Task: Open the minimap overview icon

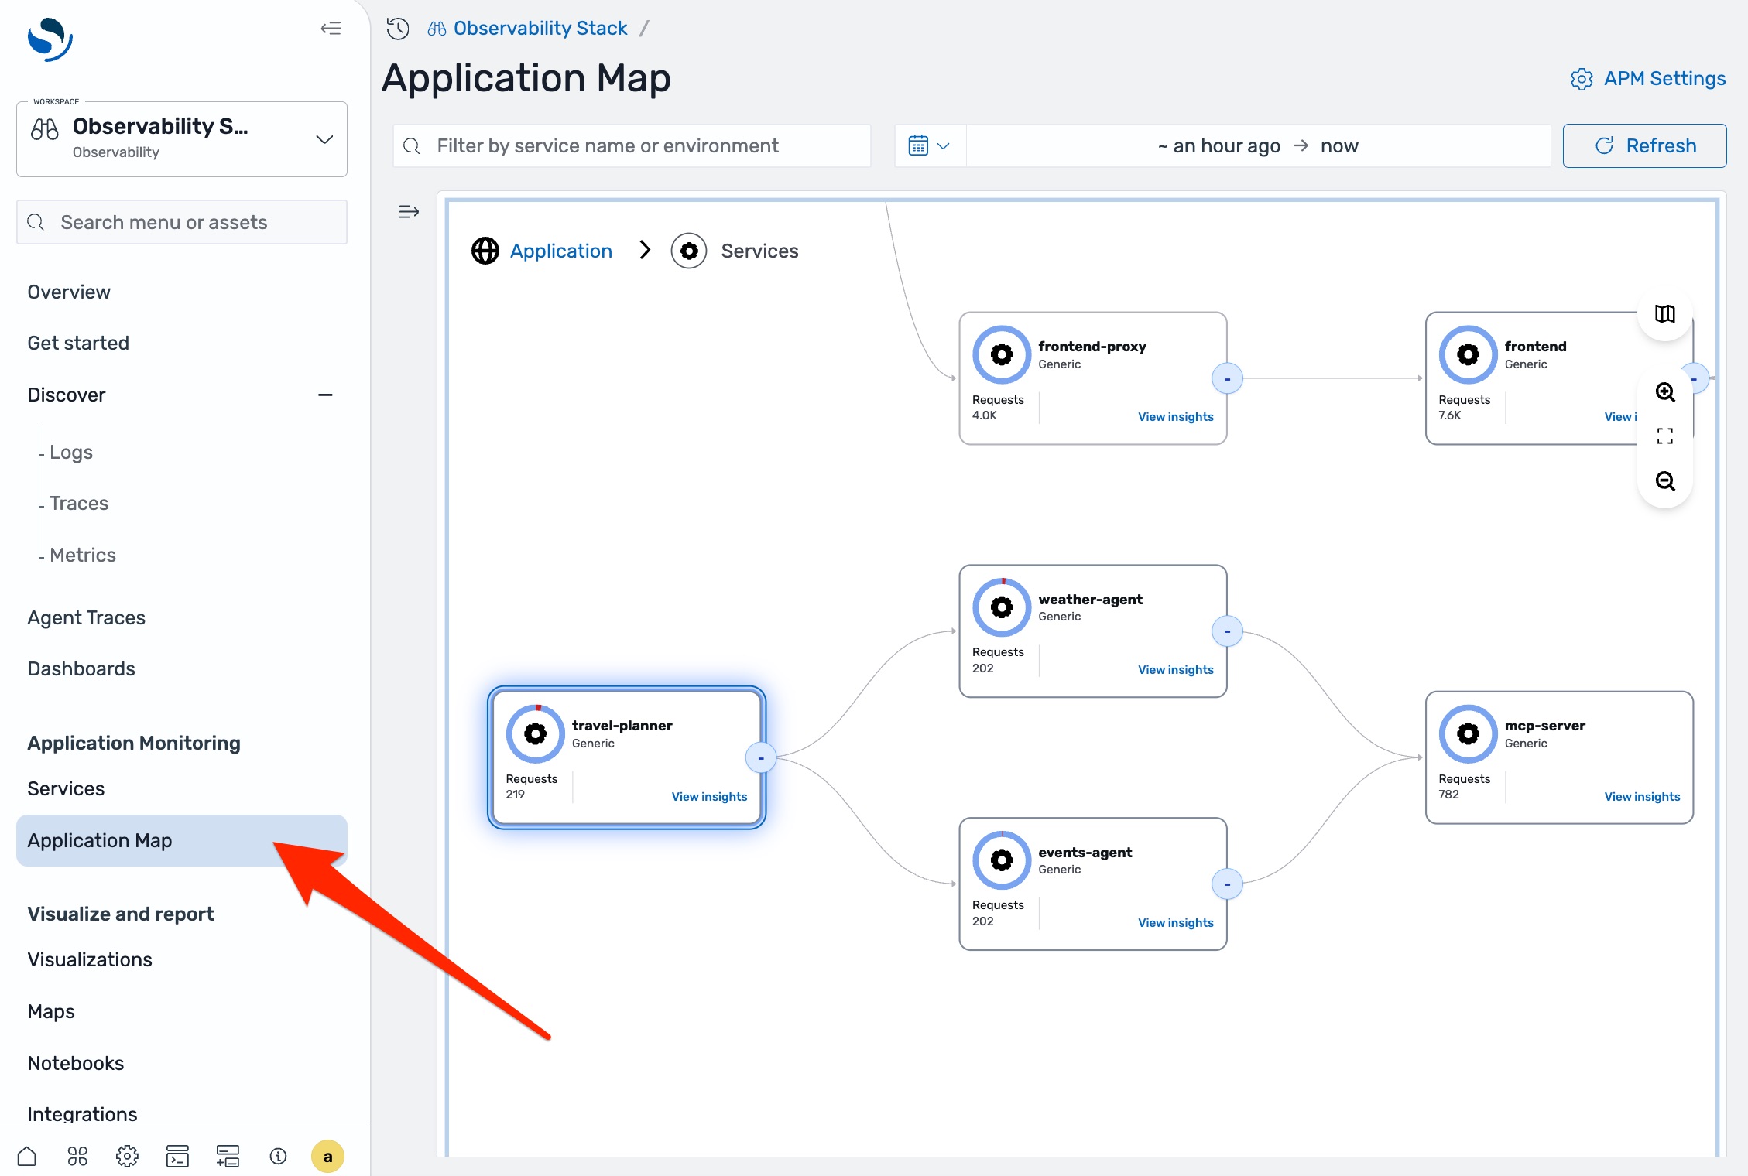Action: (x=1664, y=314)
